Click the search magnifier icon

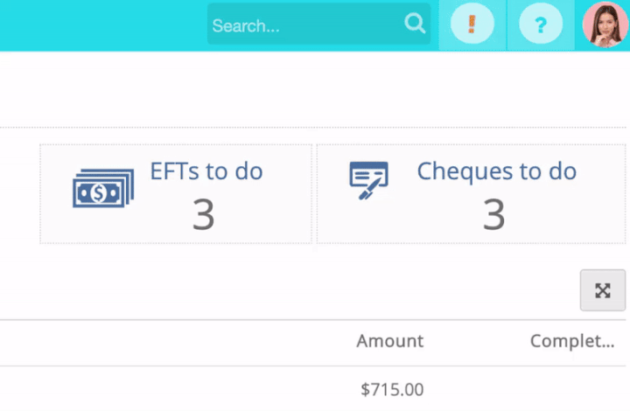click(415, 24)
